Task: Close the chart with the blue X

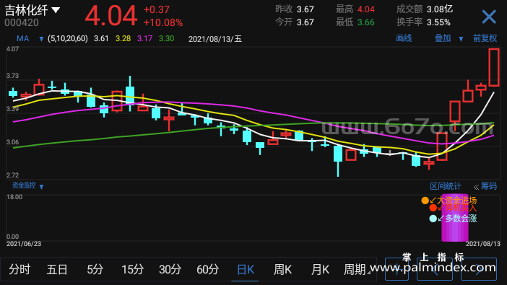Action: [x=488, y=17]
